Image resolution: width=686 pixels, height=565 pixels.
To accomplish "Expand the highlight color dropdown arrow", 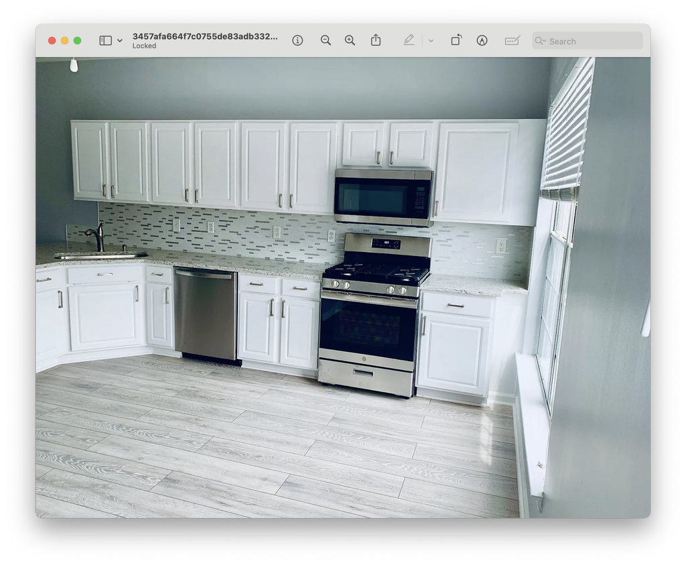I will pyautogui.click(x=431, y=41).
